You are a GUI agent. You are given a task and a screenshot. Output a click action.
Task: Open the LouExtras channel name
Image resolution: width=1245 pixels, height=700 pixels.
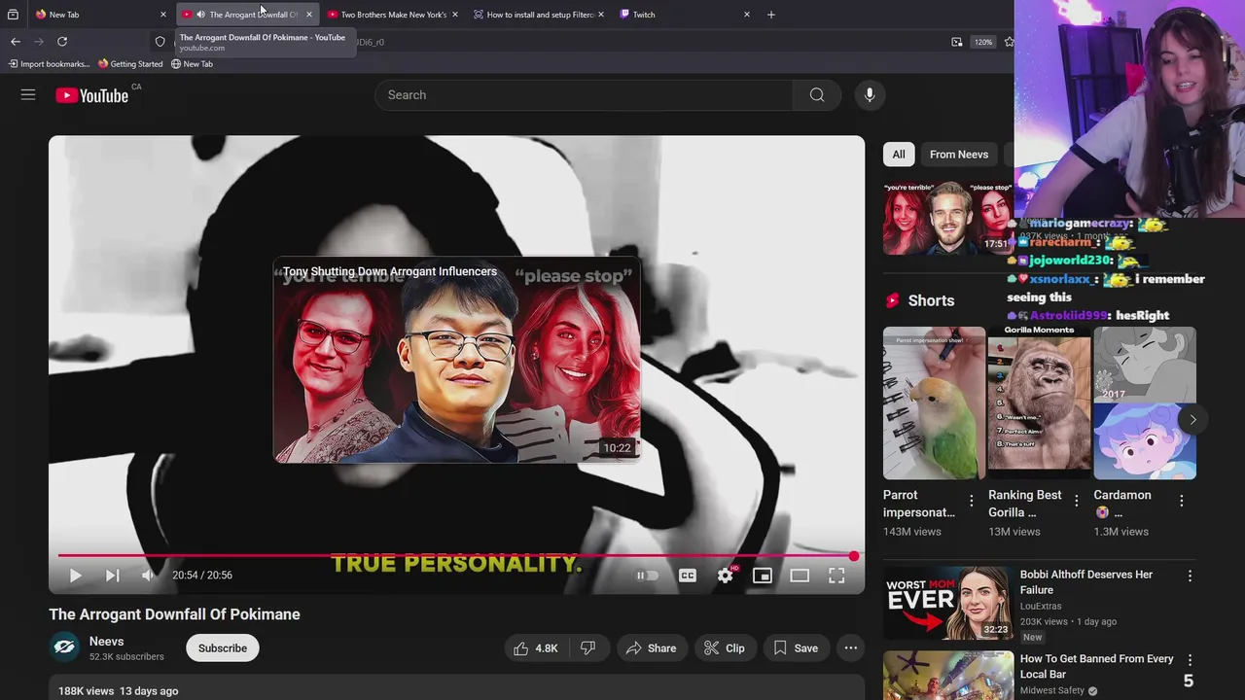[x=1041, y=606]
